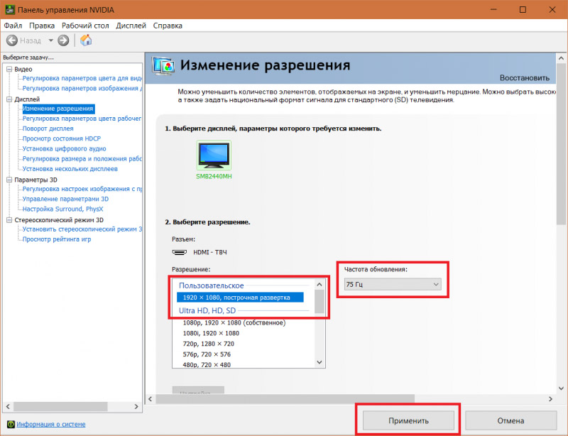Viewport: 568px width, 436px height.
Task: Open the refresh rate 75 Гц dropdown
Action: click(x=393, y=284)
